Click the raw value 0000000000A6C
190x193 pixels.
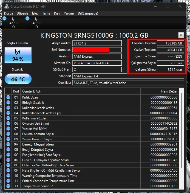pos(164,170)
